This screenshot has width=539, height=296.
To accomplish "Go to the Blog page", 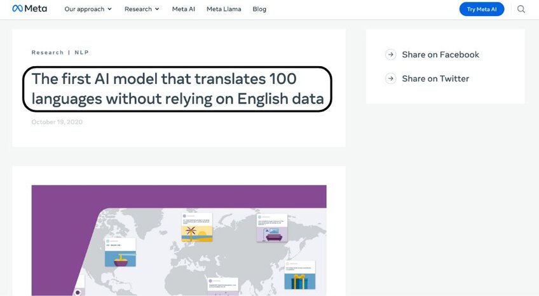I will coord(259,10).
